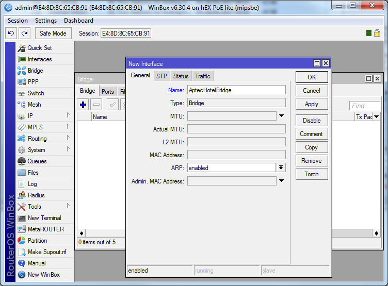The width and height of the screenshot is (388, 286).
Task: Select Ports tab in Bridge window
Action: click(108, 92)
